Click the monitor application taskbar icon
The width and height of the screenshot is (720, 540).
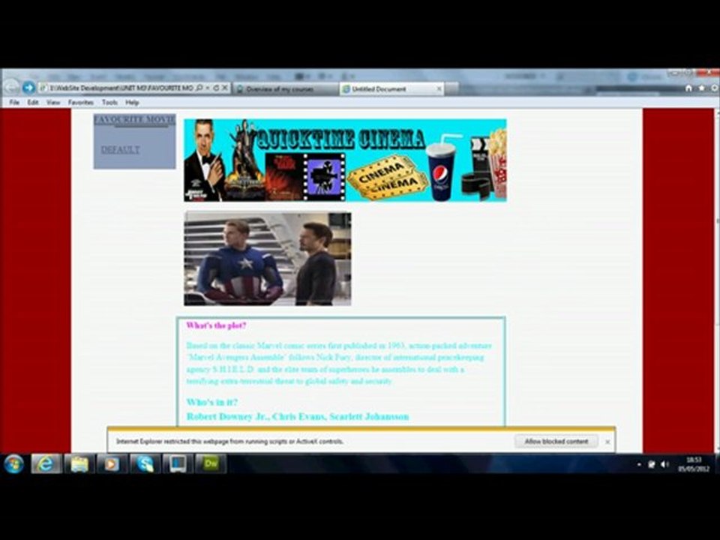pos(178,463)
